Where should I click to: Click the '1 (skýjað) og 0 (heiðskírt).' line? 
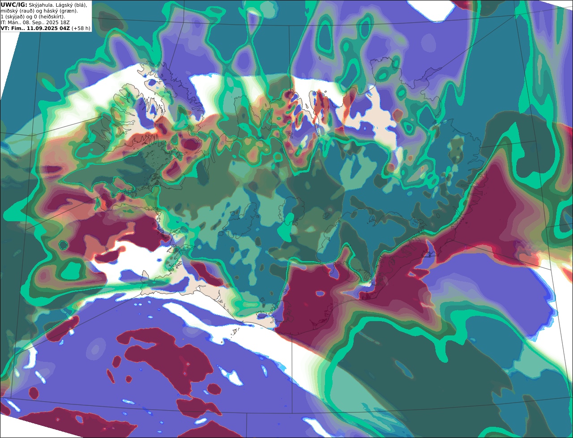pos(33,16)
